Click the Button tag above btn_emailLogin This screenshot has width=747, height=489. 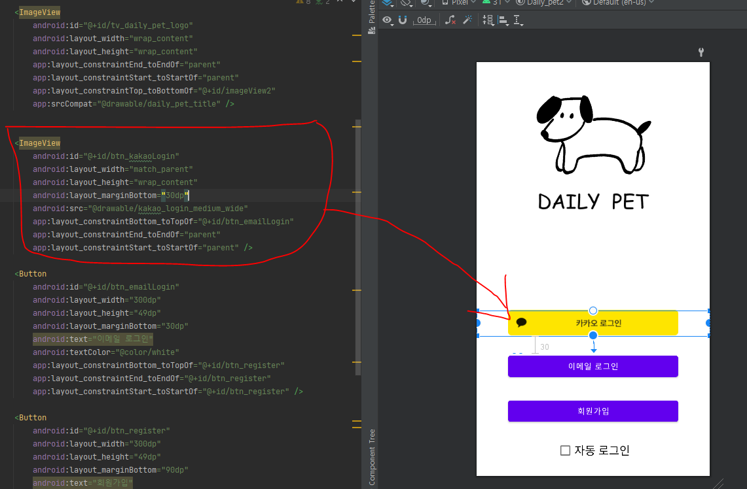tap(31, 273)
